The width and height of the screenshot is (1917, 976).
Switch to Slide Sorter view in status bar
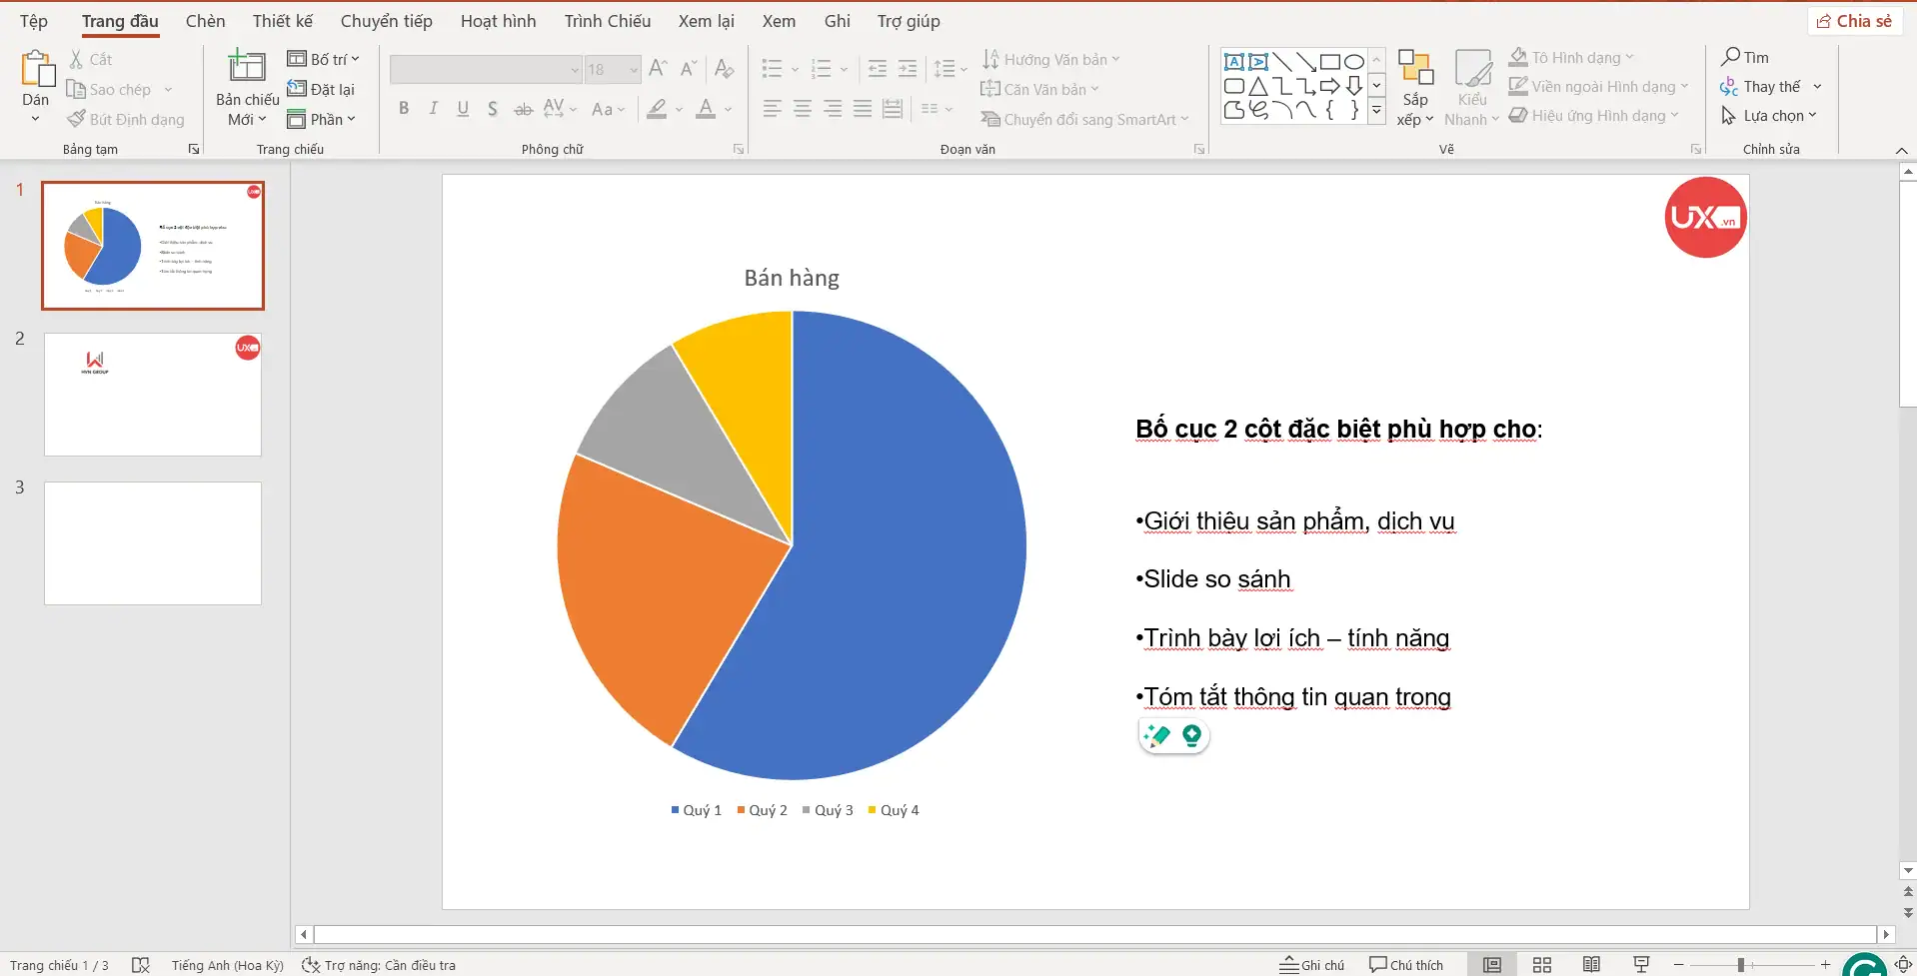click(x=1542, y=964)
